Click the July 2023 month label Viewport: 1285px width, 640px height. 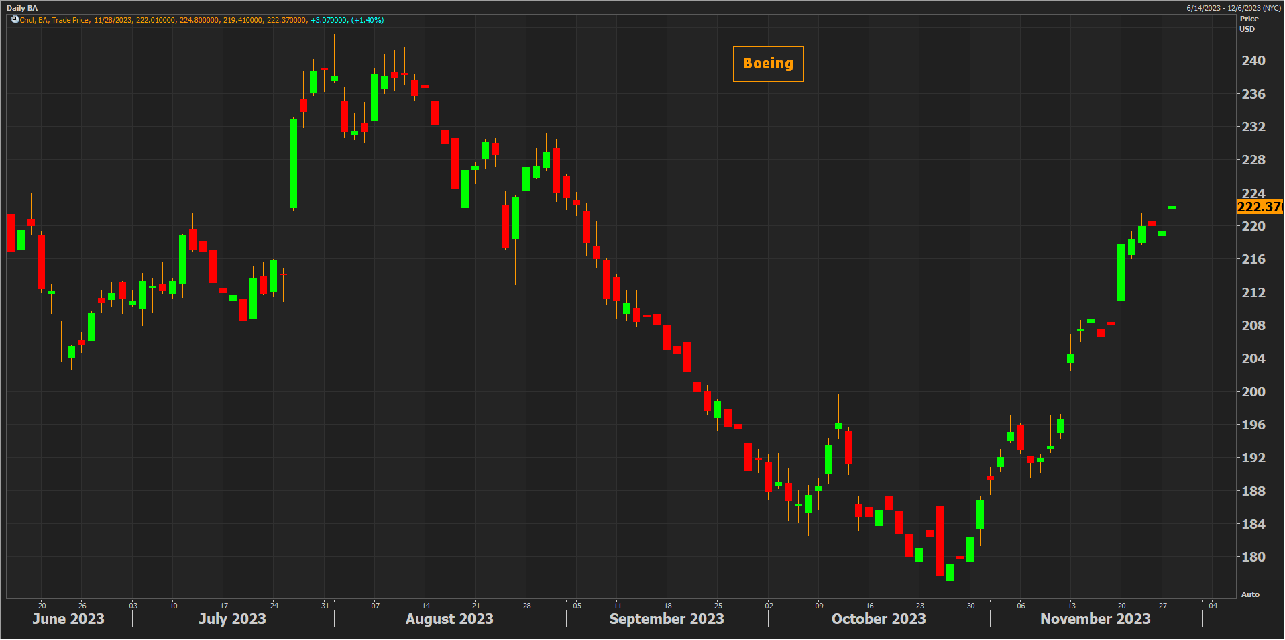[232, 619]
